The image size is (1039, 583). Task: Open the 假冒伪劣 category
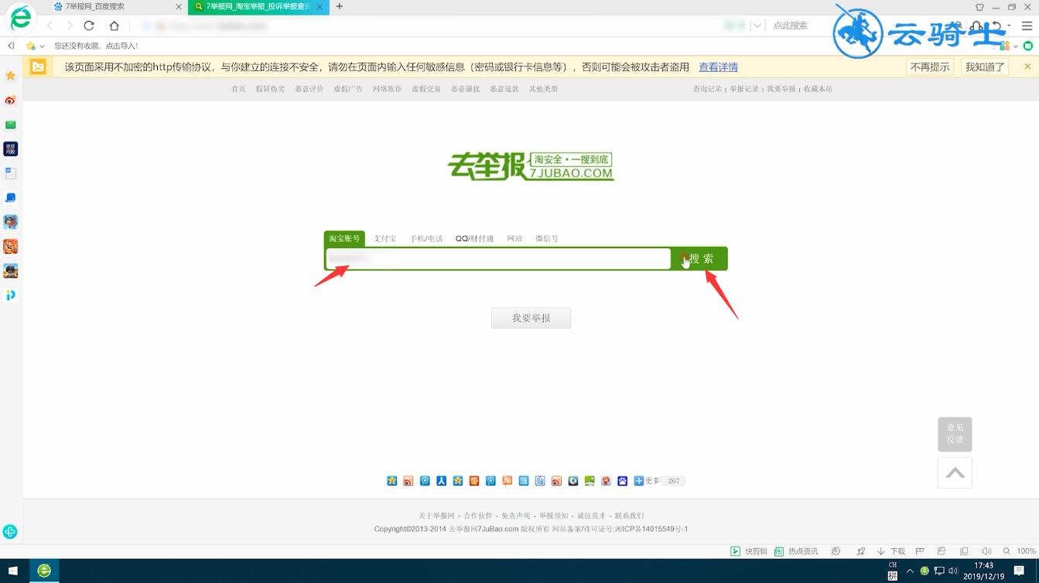[x=270, y=89]
